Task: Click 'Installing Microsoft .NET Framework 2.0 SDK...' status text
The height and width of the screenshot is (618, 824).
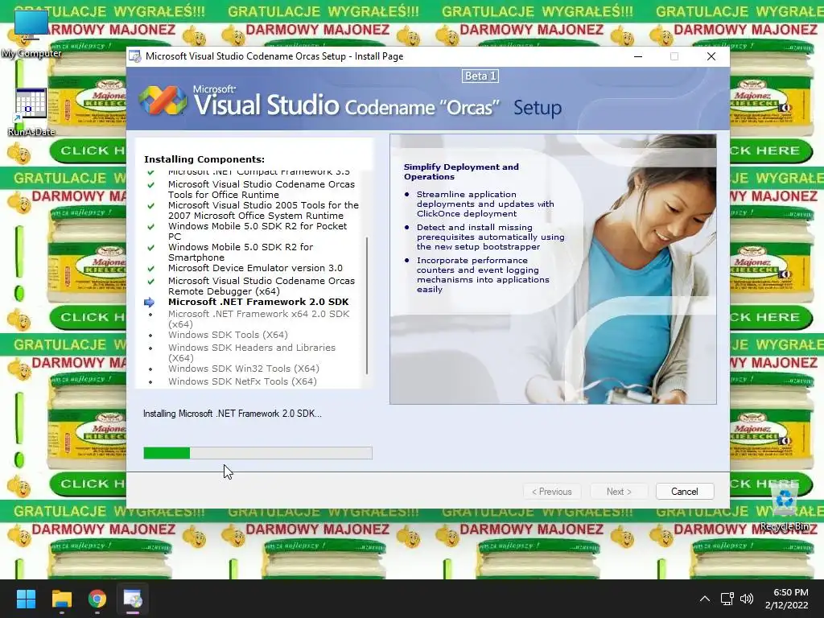Action: (233, 414)
